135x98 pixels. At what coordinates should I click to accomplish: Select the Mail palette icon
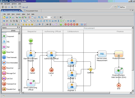pos(4,47)
